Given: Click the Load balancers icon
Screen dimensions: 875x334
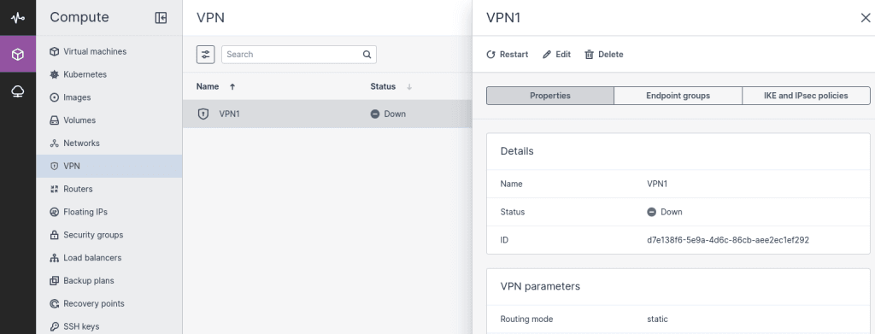Looking at the screenshot, I should (54, 258).
